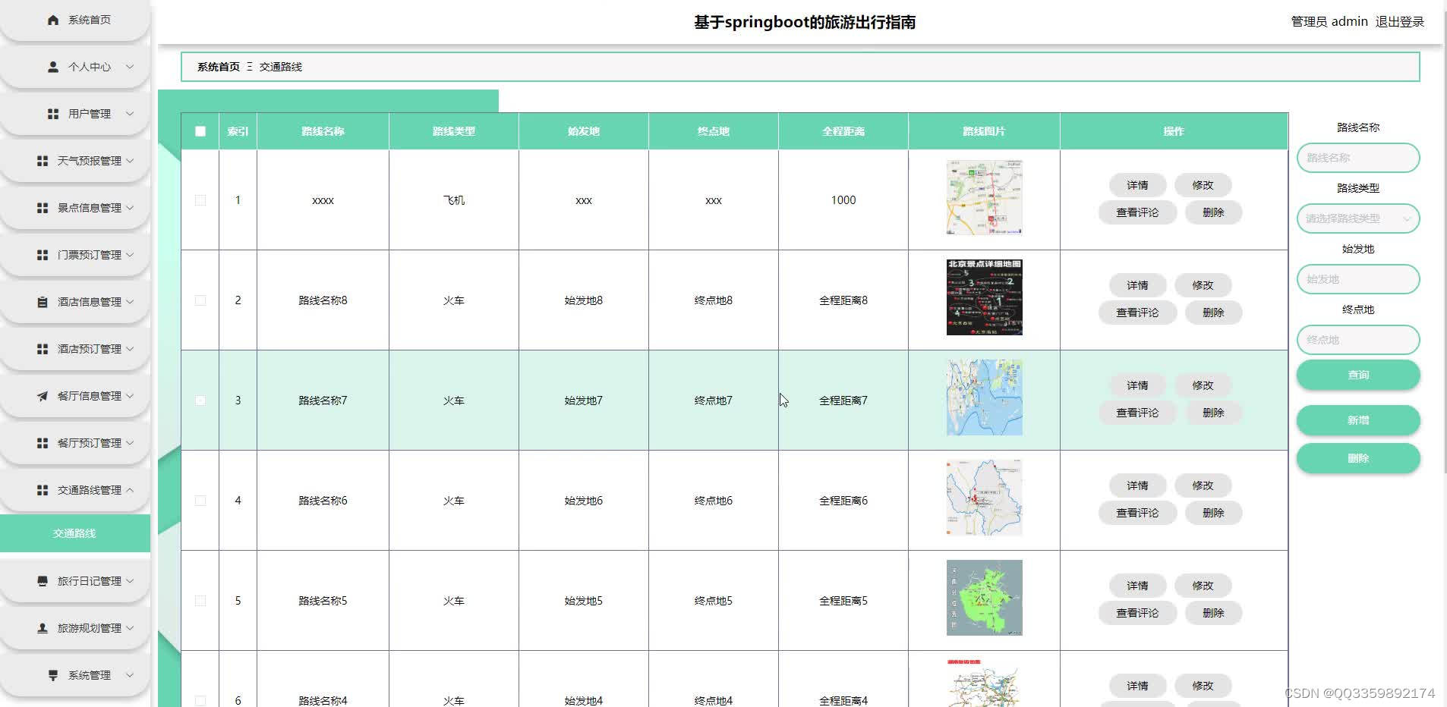Click the 飞机 cell in row 1
Viewport: 1447px width, 707px height.
point(453,200)
